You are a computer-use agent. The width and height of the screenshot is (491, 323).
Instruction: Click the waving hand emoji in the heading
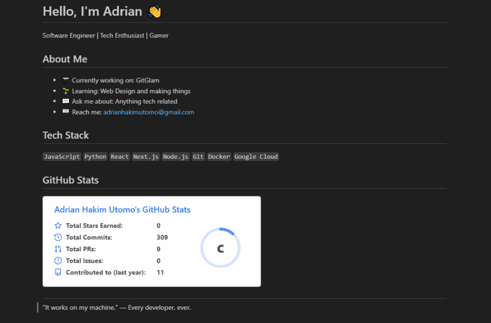(155, 11)
